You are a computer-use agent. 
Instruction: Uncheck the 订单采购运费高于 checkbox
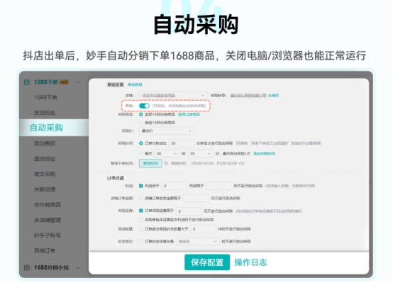click(141, 211)
